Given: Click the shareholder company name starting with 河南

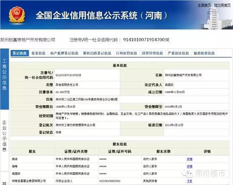Looking at the screenshot, I should [x=29, y=181].
